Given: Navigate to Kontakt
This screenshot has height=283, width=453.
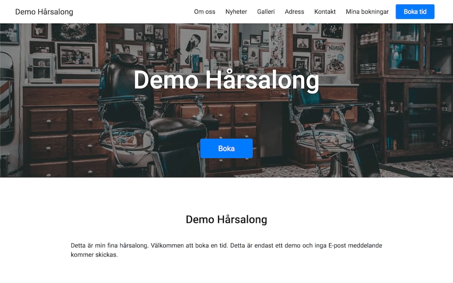Looking at the screenshot, I should click(325, 12).
